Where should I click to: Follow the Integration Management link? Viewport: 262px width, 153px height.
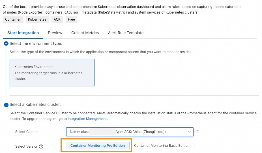pyautogui.click(x=87, y=119)
